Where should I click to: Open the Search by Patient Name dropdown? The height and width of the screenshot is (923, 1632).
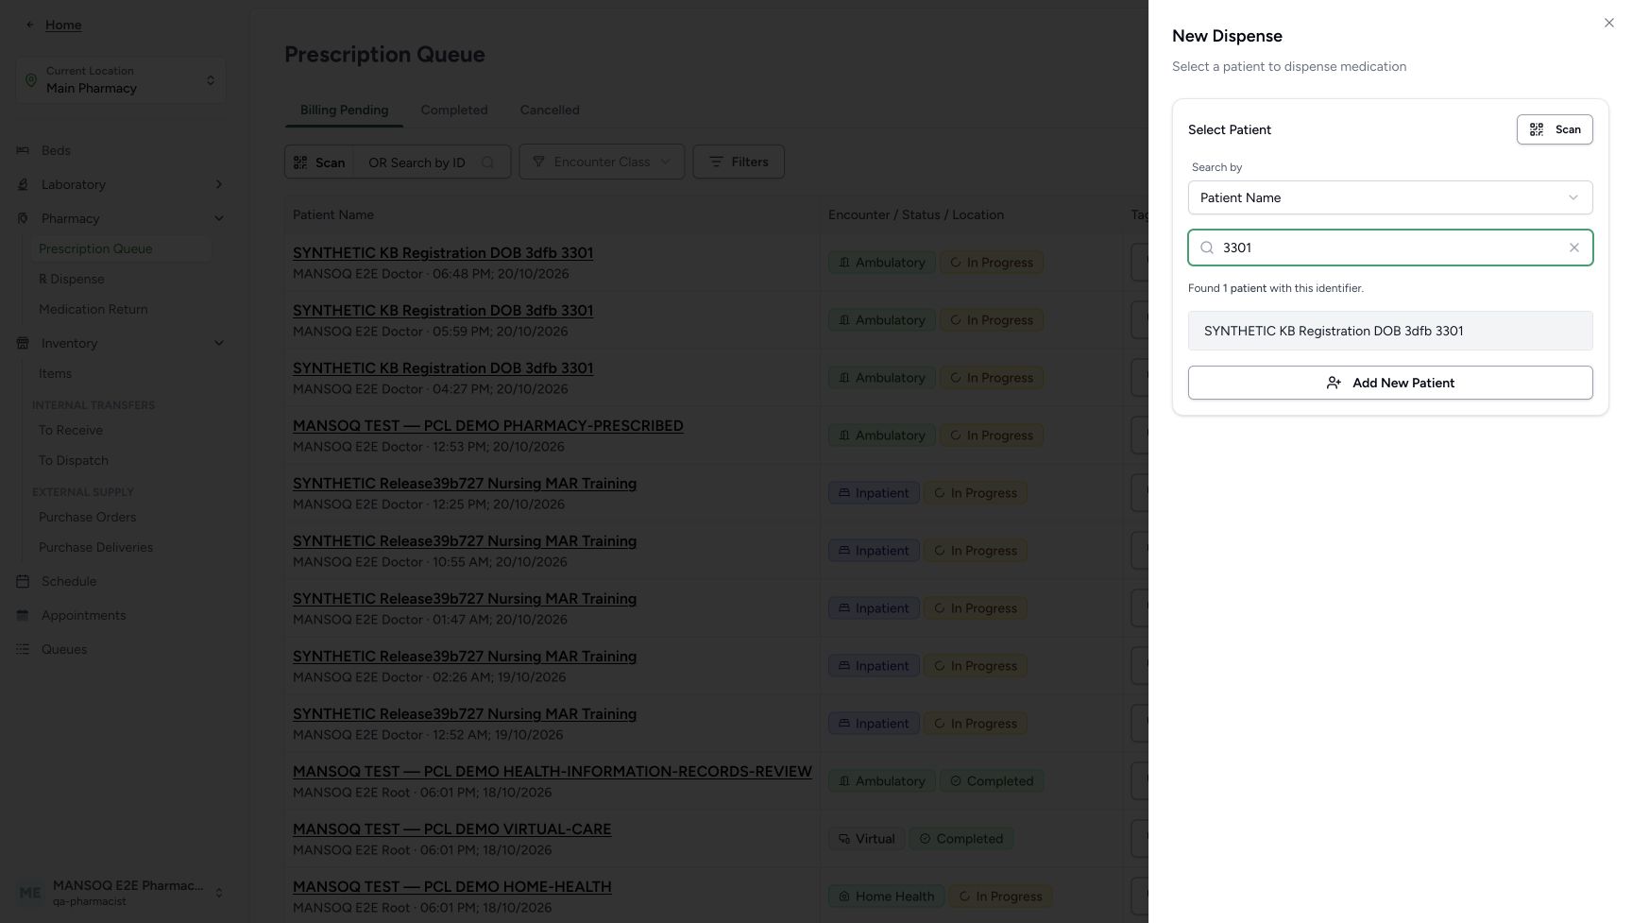(x=1390, y=197)
